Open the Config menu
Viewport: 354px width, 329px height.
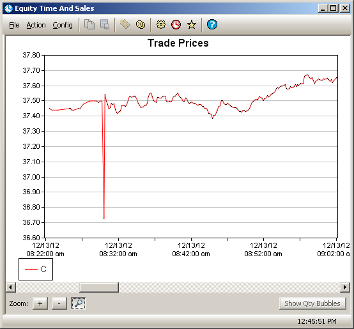(x=63, y=25)
